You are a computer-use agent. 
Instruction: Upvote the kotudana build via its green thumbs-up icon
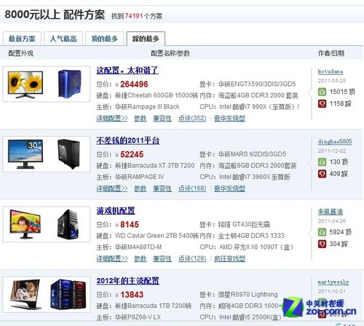click(322, 92)
